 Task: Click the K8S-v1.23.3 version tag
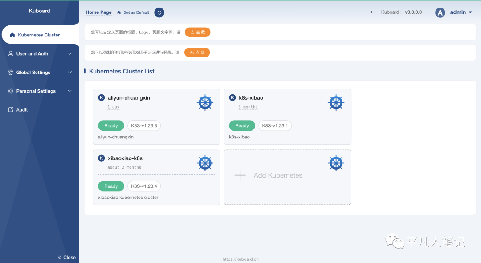144,125
